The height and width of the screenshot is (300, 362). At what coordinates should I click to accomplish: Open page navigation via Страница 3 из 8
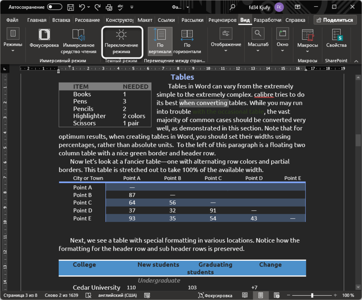coord(20,295)
